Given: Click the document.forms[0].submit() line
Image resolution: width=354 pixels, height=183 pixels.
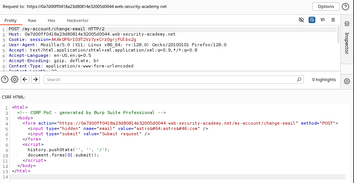Looking at the screenshot, I should [x=63, y=155].
